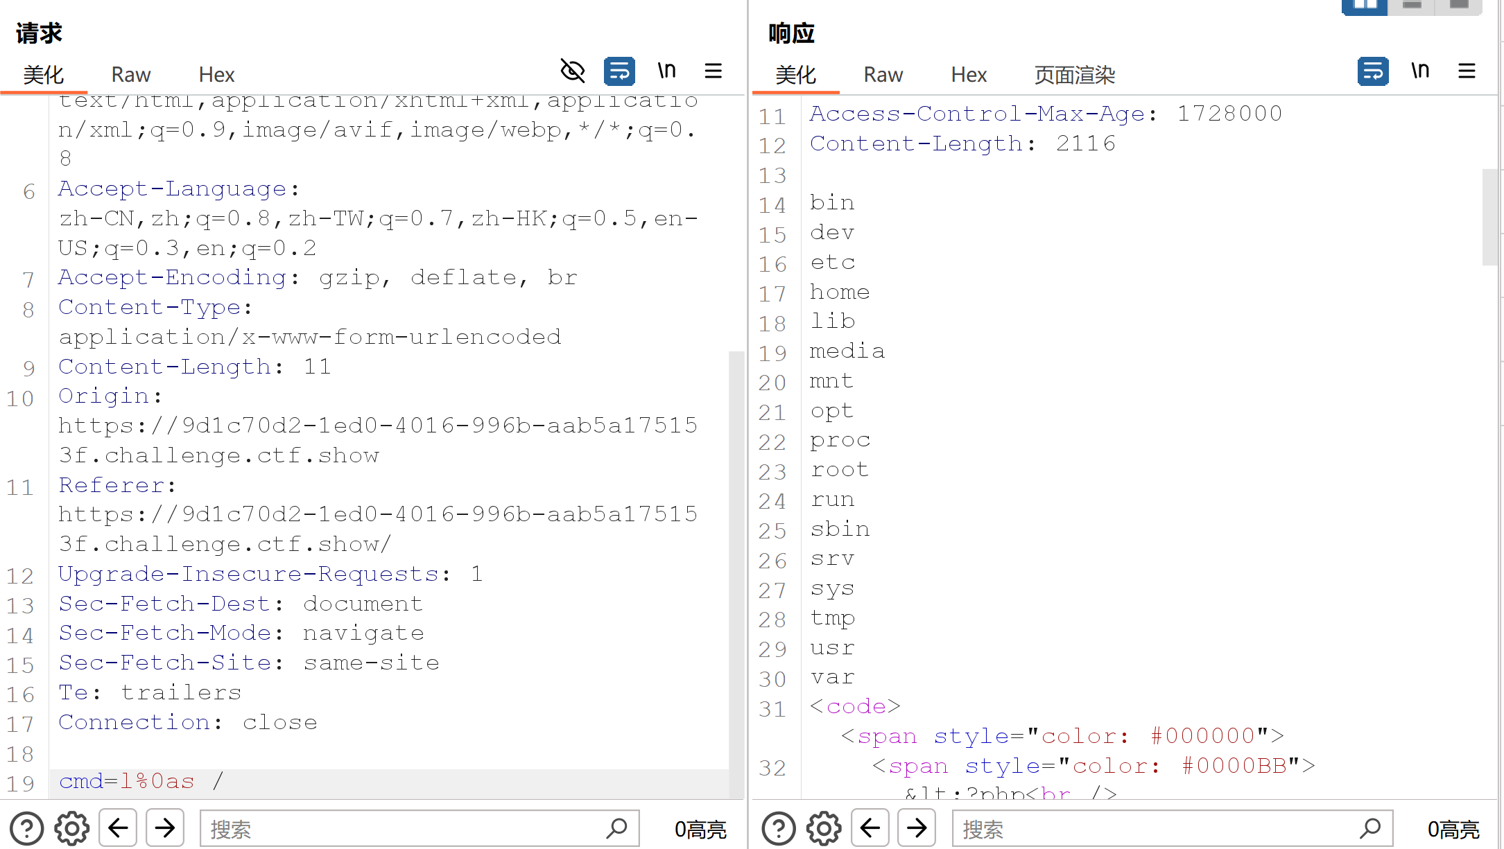Click Access-Control-Max-Age response header
The image size is (1504, 849).
point(1046,114)
